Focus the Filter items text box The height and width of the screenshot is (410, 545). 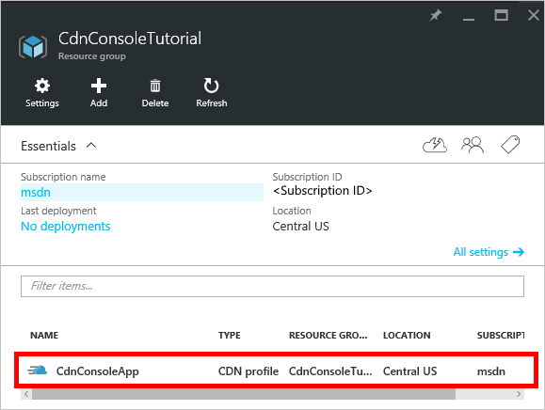coord(272,287)
